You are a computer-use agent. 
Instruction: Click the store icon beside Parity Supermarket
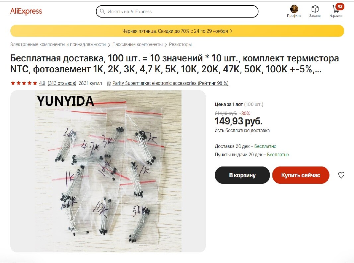[108, 83]
